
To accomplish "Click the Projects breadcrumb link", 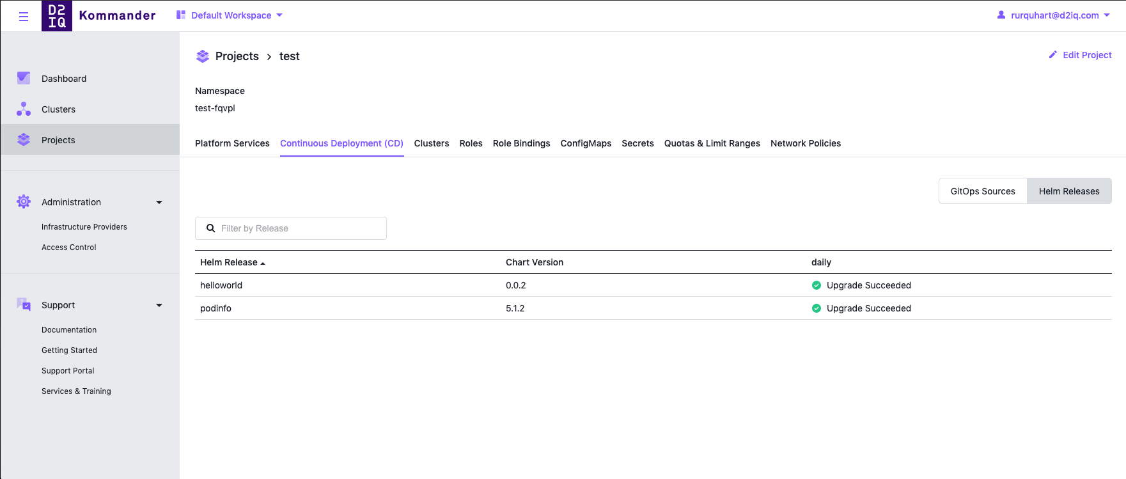I will (x=237, y=56).
